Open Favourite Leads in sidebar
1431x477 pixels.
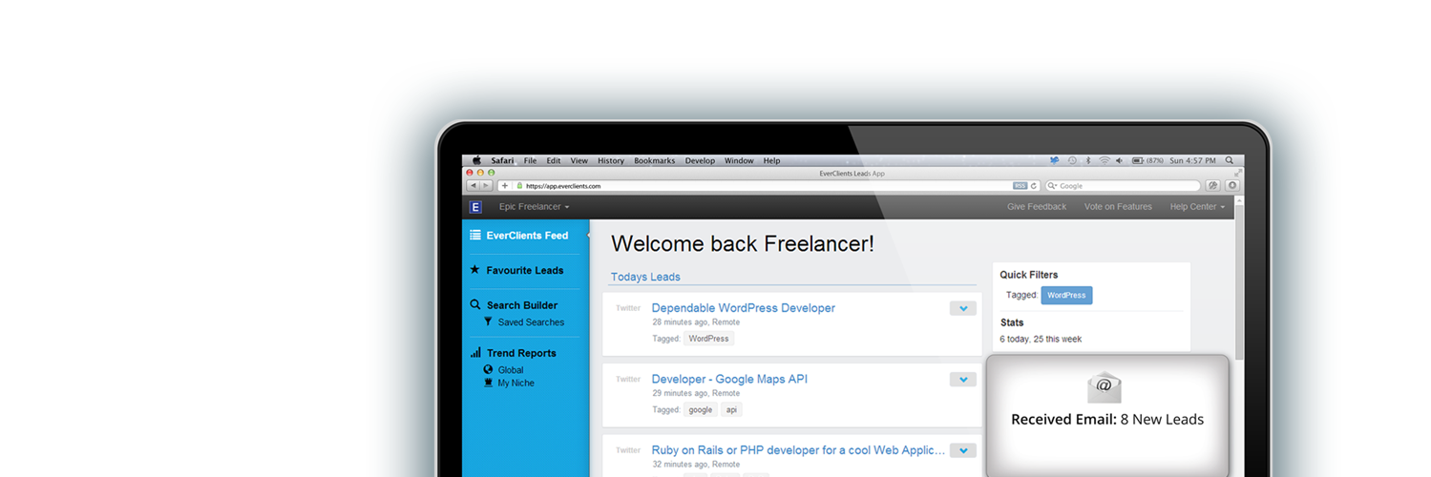click(x=524, y=271)
